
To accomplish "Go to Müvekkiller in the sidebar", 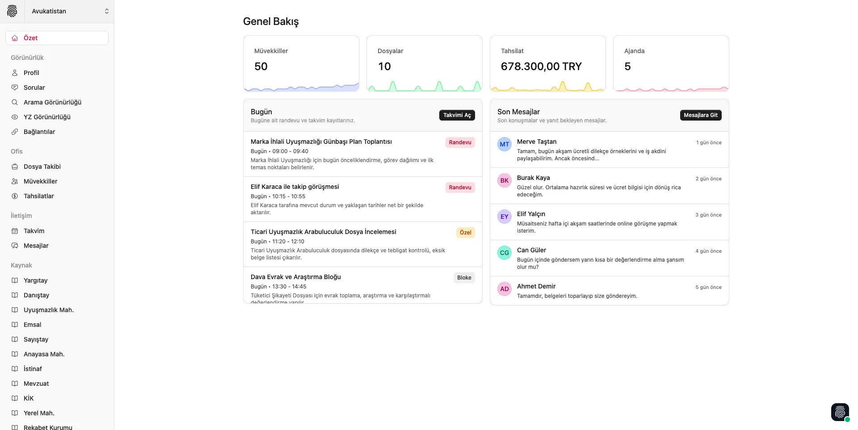I will pyautogui.click(x=40, y=181).
